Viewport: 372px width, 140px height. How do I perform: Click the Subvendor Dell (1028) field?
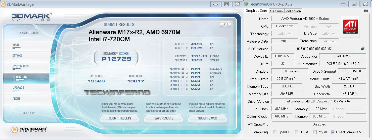click(343, 56)
